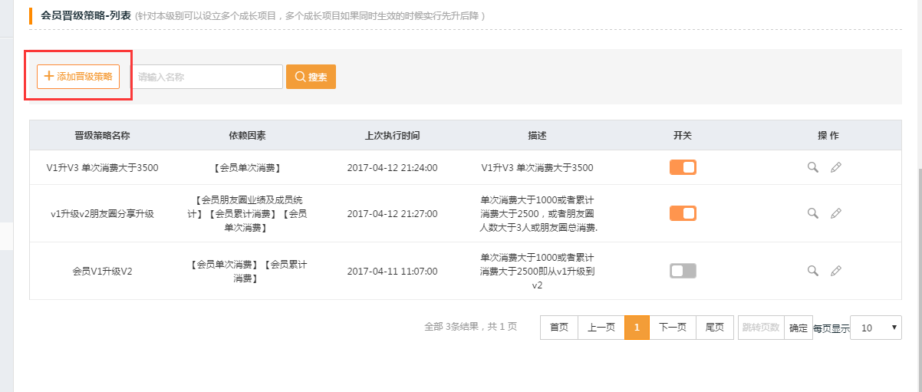Screen dimensions: 922x392
Task: Click pencil icon for 会员V1升级V2 row
Action: tap(836, 271)
